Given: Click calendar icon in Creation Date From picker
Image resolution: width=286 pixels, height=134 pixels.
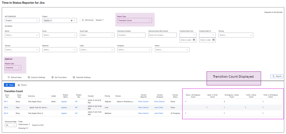Looking at the screenshot, I should pos(194,40).
